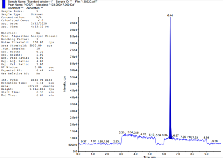
Task: Select the 8.98 peak label
Action: 207,137
